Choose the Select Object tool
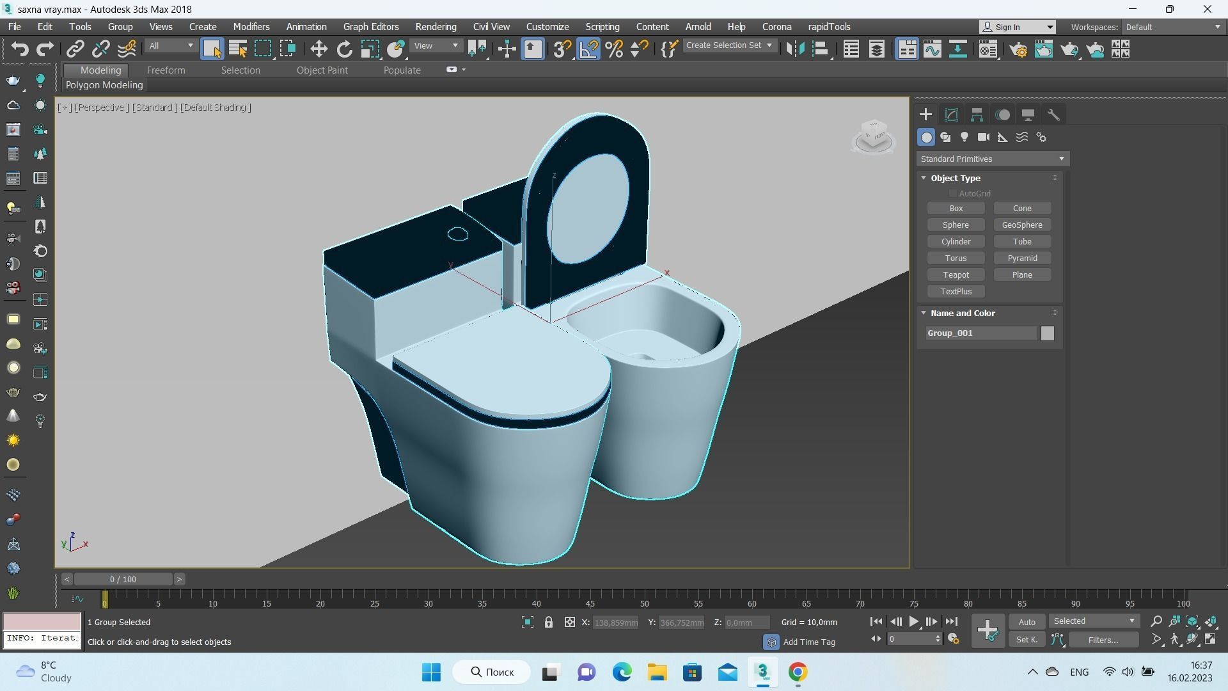Image resolution: width=1228 pixels, height=691 pixels. (212, 49)
